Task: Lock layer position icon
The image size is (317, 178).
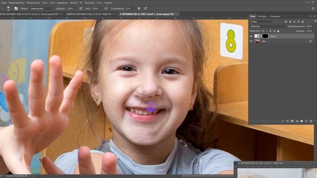Action: 270,31
